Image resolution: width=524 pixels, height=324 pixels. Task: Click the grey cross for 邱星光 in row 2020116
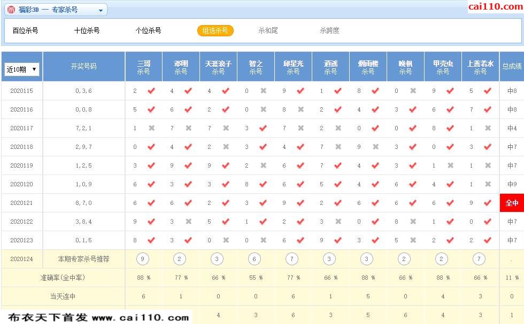click(x=301, y=109)
